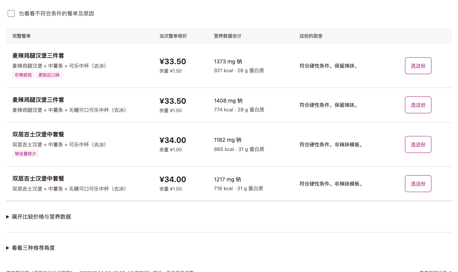
Task: Click the text 双层吉士汉堡 + 中薯条 + 可乐中杯（去冰）
Action: pos(59,144)
